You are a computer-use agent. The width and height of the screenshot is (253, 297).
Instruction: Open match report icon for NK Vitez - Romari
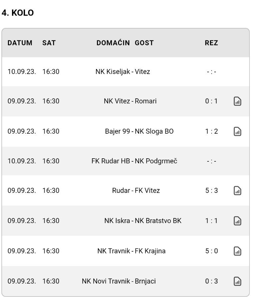point(237,101)
